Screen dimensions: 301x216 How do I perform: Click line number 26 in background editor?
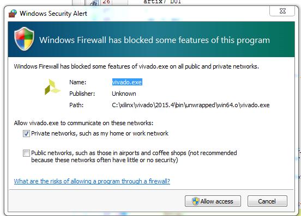[x=106, y=2]
